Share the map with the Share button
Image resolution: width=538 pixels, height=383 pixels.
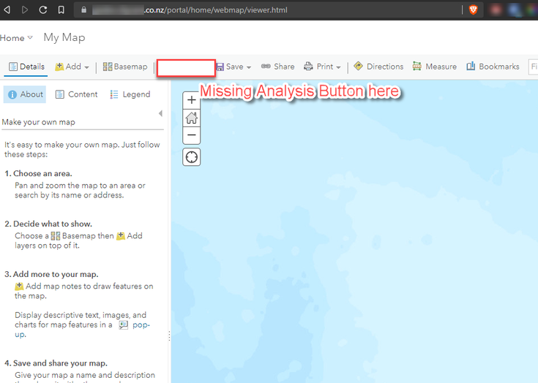[x=278, y=67]
